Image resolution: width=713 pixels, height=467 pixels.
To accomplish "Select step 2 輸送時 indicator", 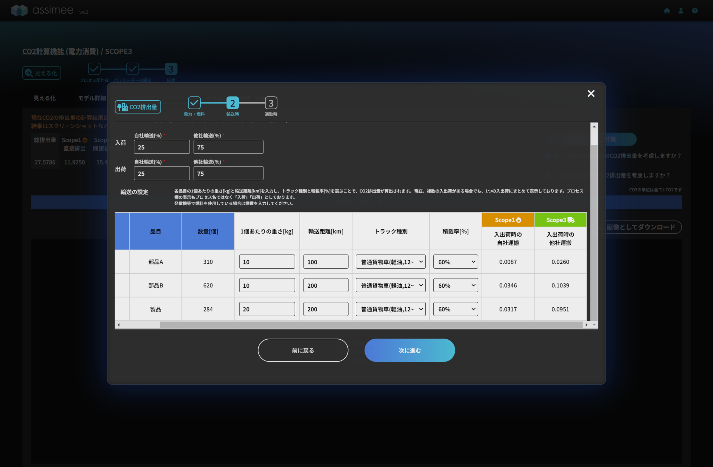I will [x=233, y=103].
